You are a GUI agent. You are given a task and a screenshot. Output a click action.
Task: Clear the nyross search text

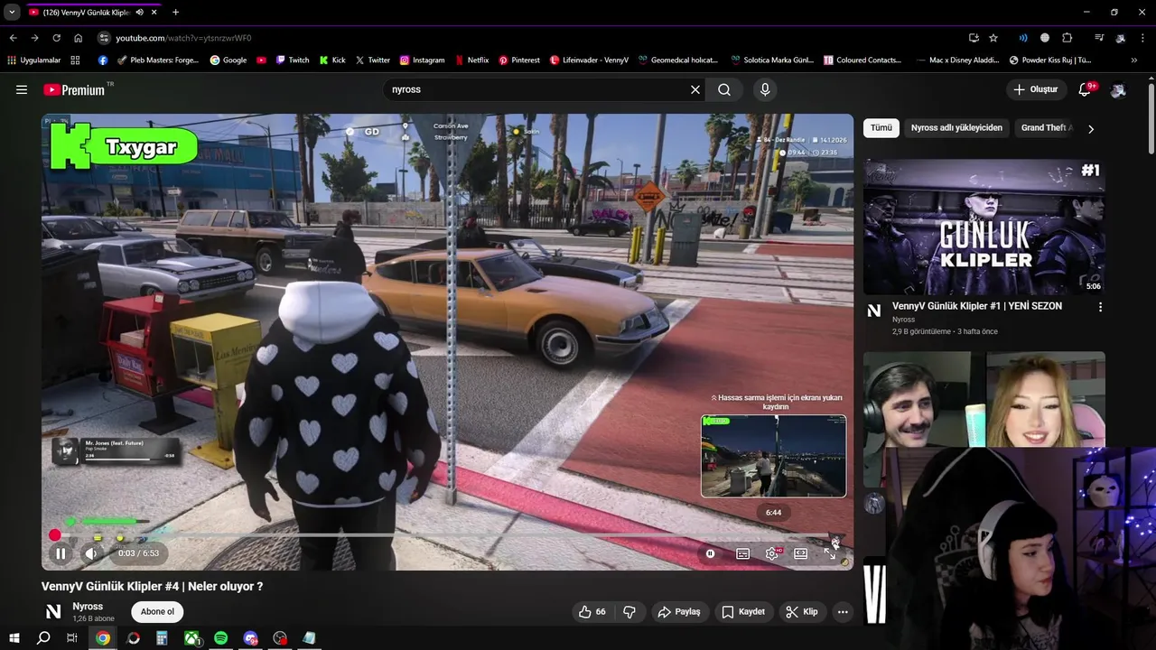(x=695, y=89)
